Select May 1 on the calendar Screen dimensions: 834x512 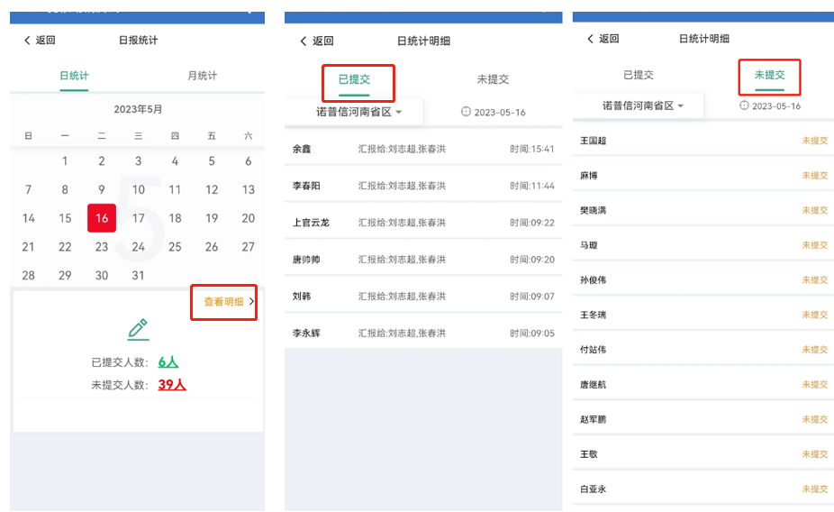pos(65,160)
